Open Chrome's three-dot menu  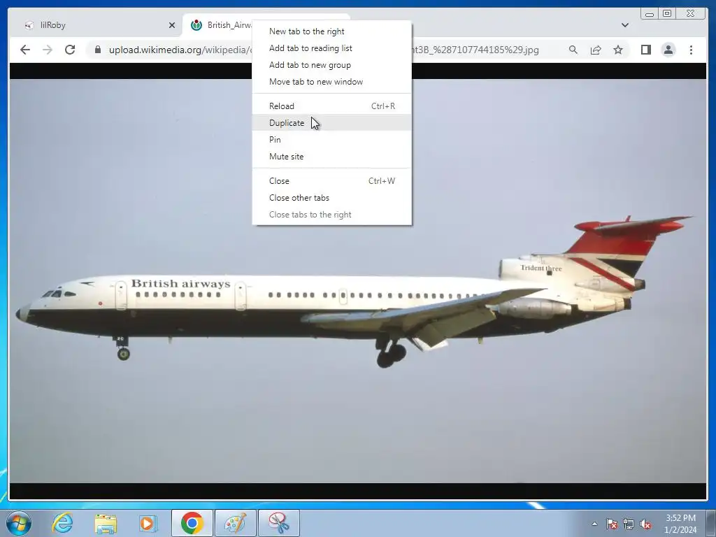tap(691, 50)
